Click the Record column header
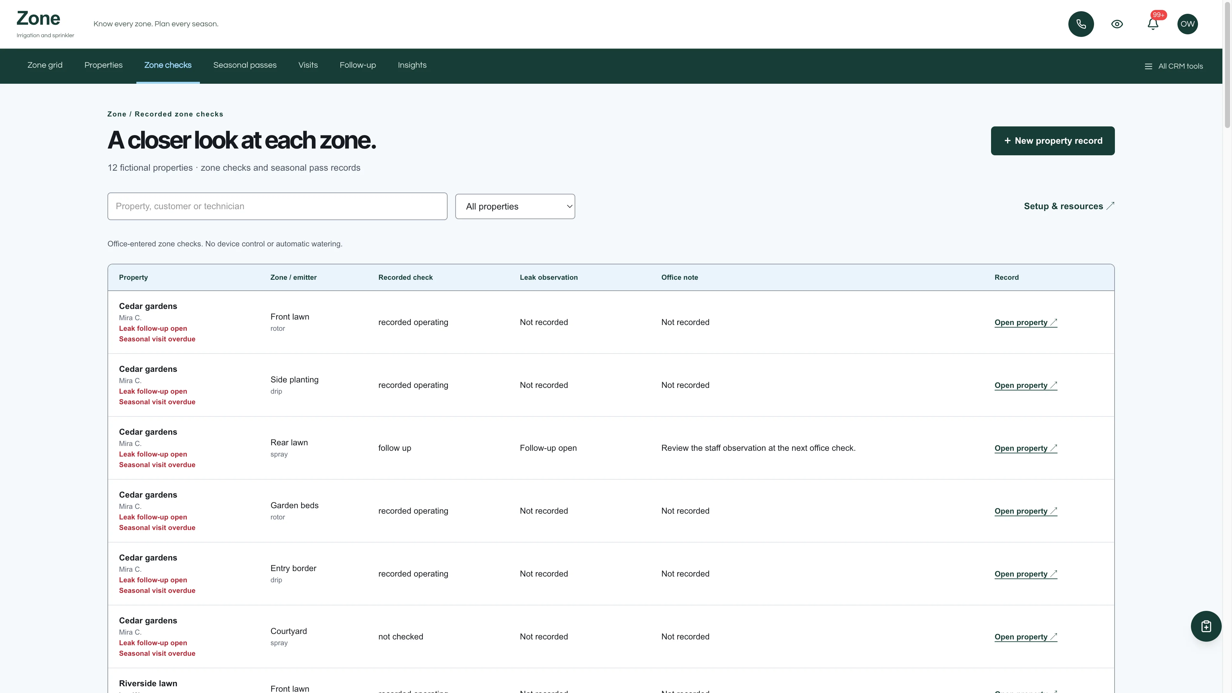 pos(1006,278)
